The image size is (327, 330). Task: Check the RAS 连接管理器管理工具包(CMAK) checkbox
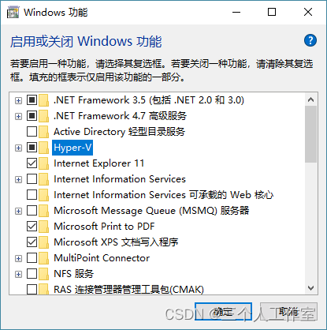point(32,290)
